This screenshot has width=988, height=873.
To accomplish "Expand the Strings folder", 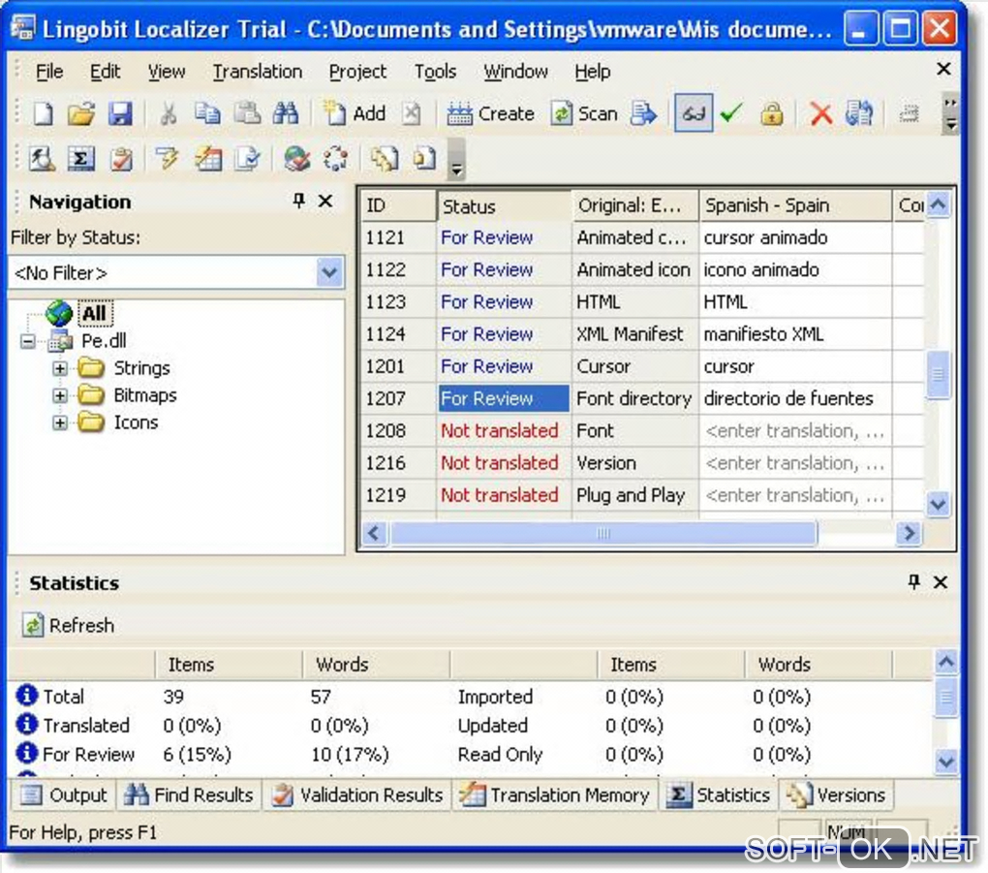I will [x=60, y=368].
